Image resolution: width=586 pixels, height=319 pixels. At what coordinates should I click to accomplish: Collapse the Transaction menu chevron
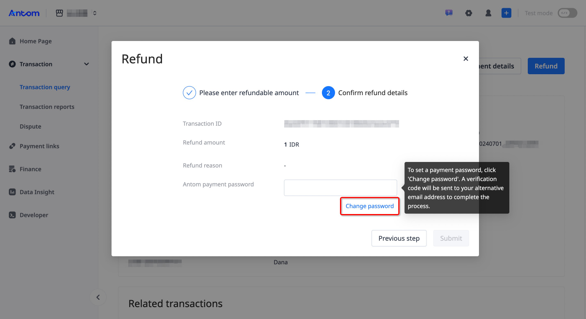point(86,64)
